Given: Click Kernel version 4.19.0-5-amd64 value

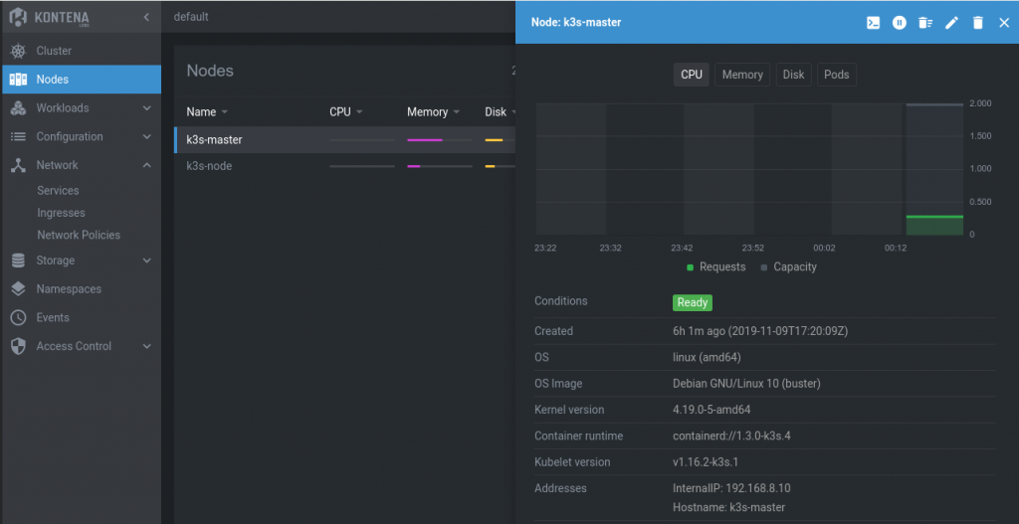Looking at the screenshot, I should click(x=712, y=410).
